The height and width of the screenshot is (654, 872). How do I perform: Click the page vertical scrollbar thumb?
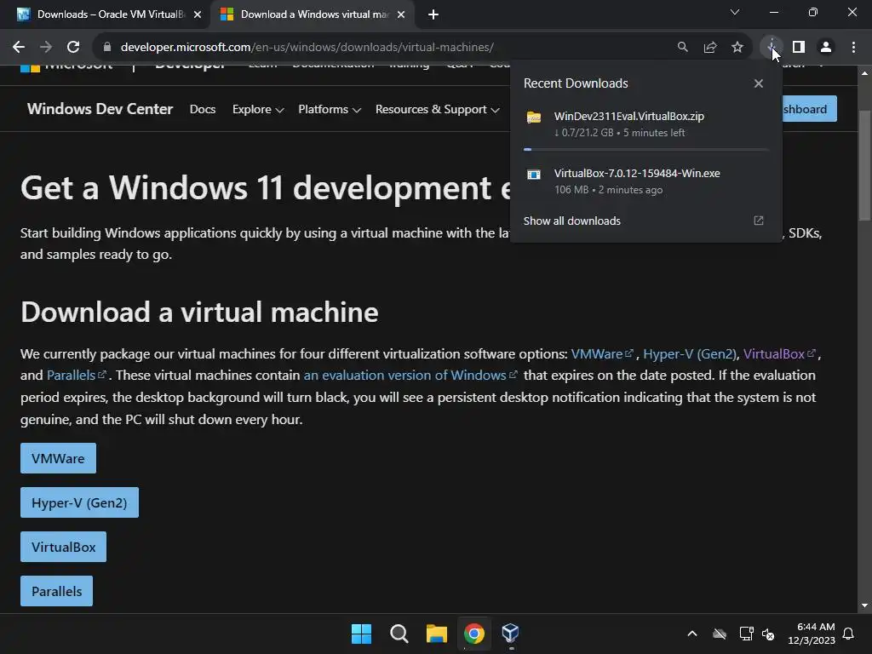[864, 164]
